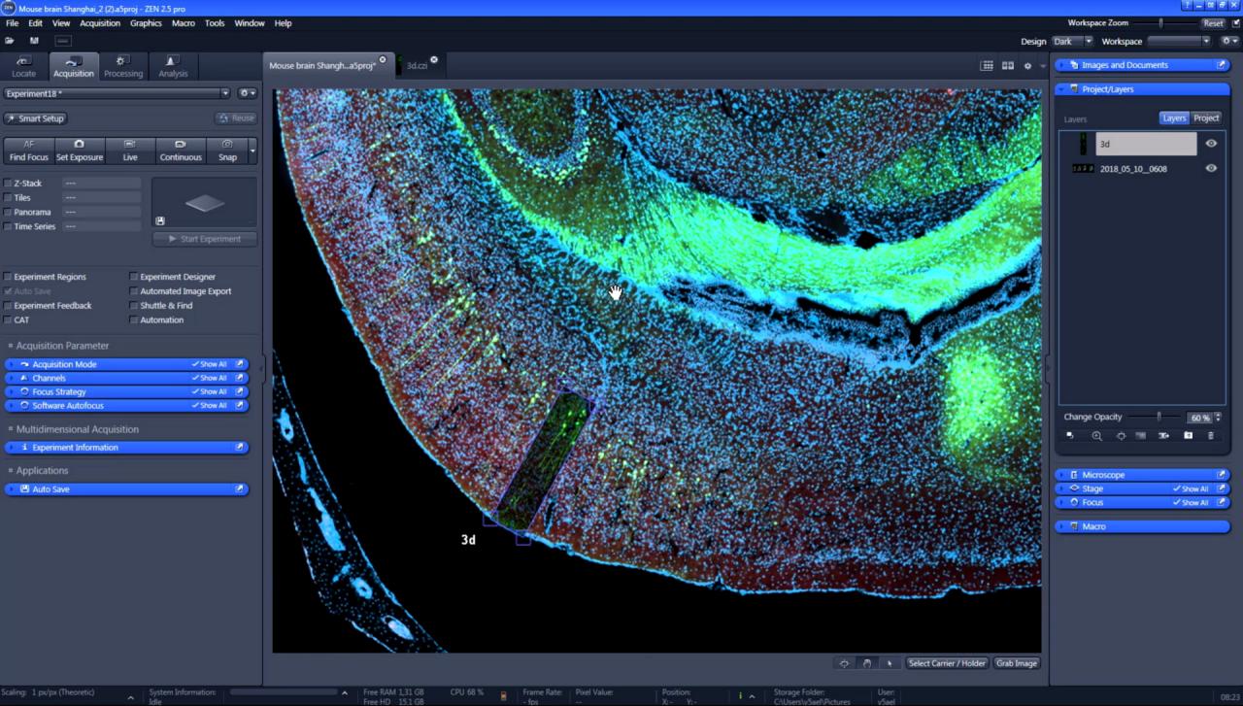This screenshot has width=1243, height=706.
Task: Enable the Z-Stack checkbox
Action: coord(8,183)
